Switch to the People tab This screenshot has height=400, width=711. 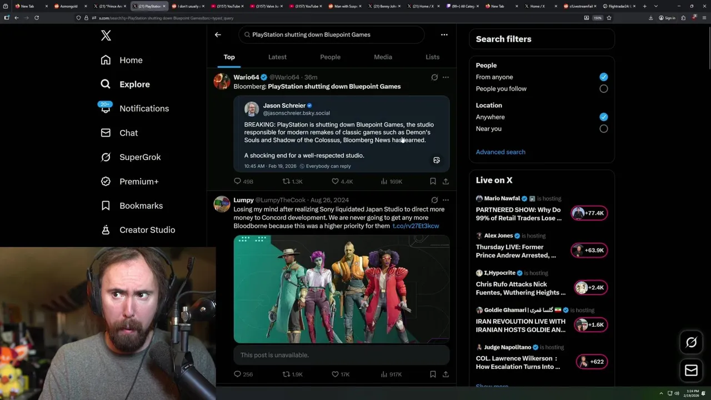pos(330,57)
